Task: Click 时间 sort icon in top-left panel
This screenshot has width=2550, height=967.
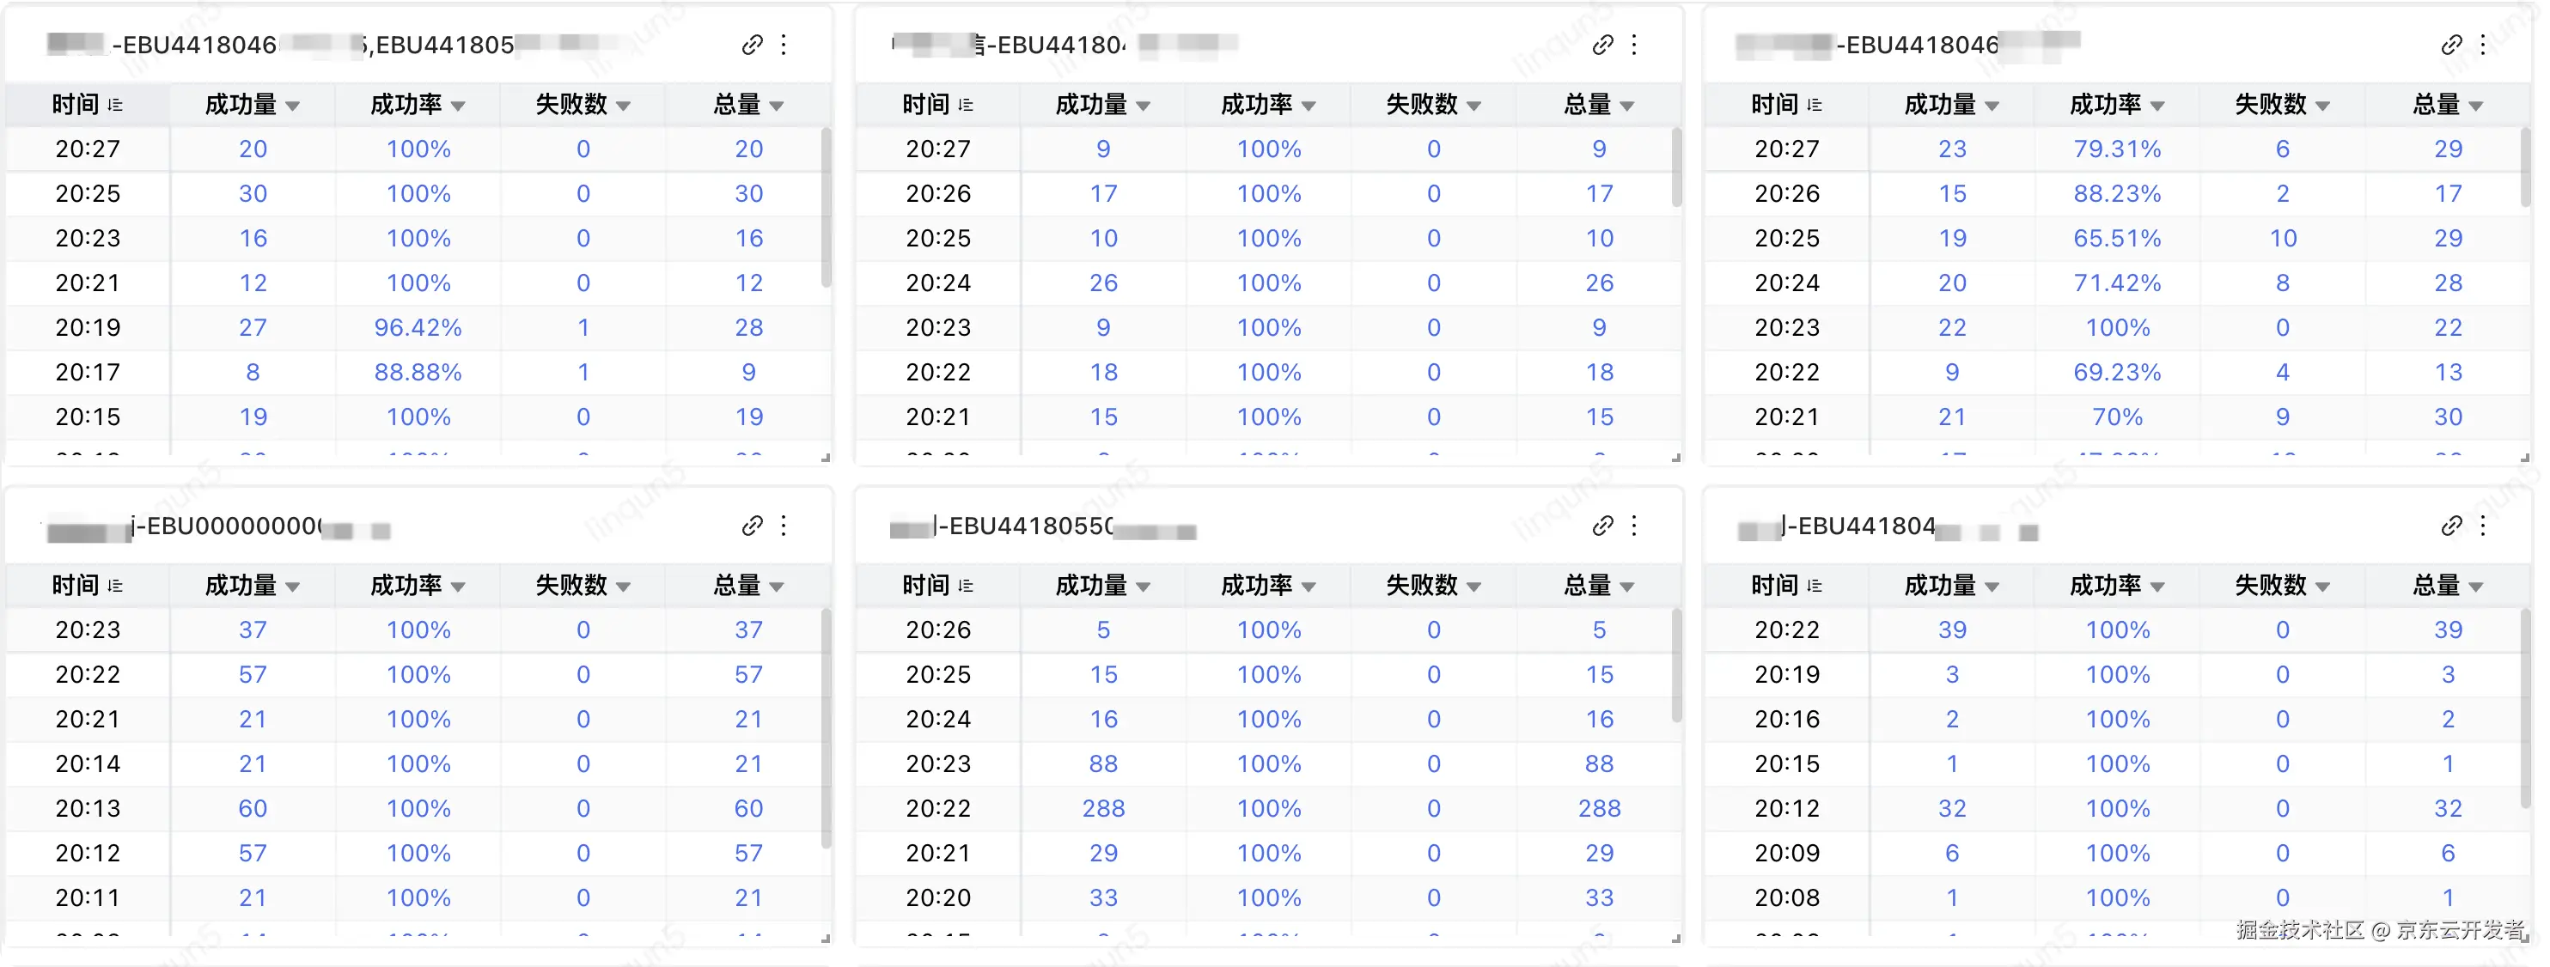Action: point(115,105)
